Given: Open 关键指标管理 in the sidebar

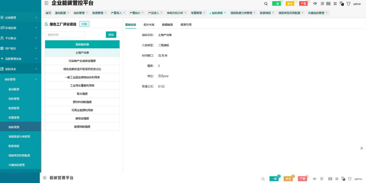Looking at the screenshot, I should click(17, 165).
